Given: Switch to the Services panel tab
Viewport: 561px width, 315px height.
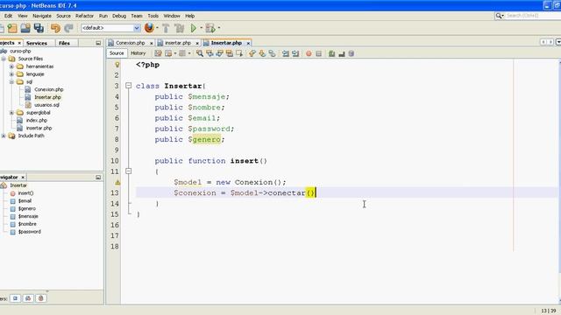Looking at the screenshot, I should [x=37, y=43].
